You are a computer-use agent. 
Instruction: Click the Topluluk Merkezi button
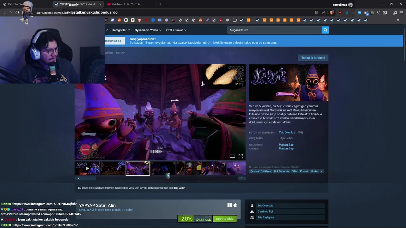(313, 58)
